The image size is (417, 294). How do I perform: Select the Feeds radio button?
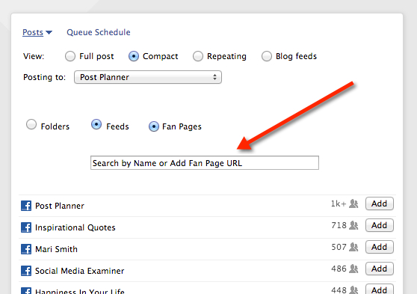[x=96, y=124]
